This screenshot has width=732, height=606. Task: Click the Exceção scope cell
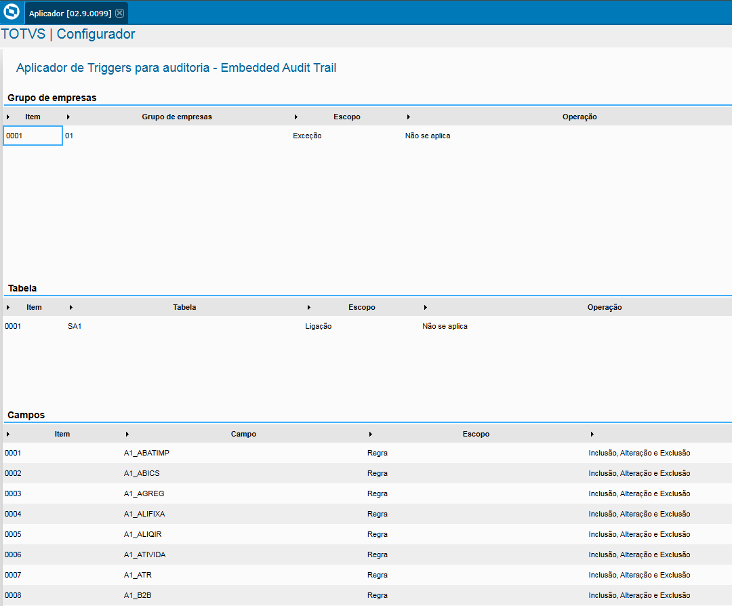coord(307,136)
